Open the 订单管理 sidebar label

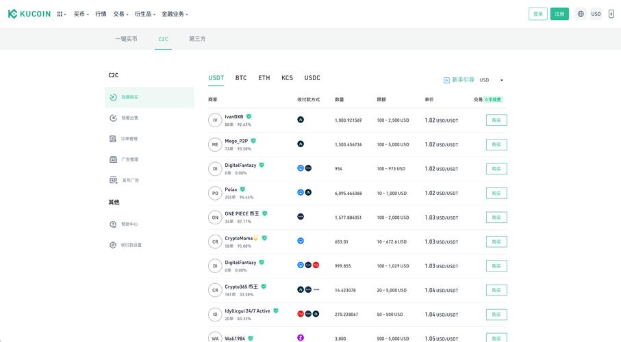[x=129, y=139]
